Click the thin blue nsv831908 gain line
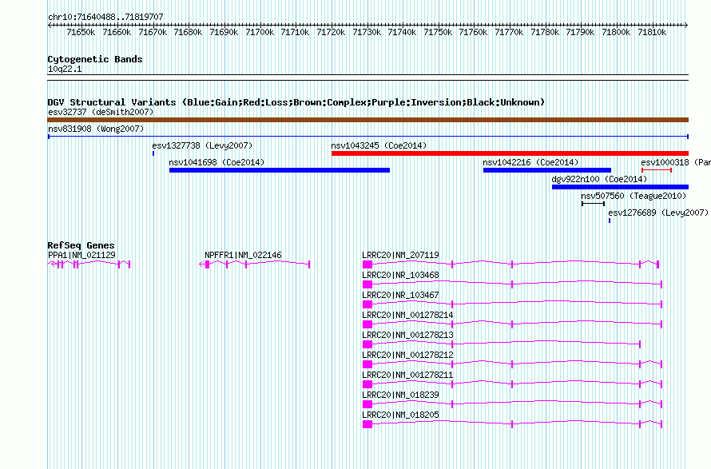 point(367,137)
